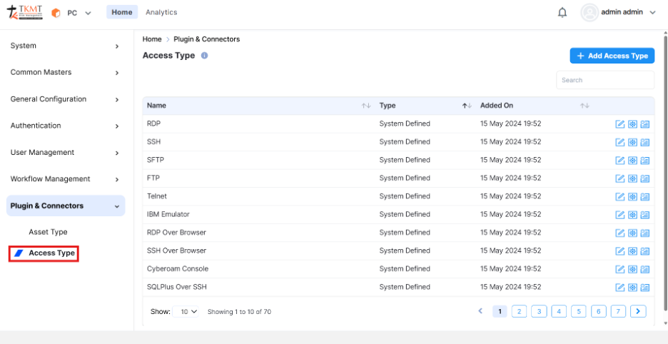Click ID card icon for SSH Over Browser

(x=645, y=251)
